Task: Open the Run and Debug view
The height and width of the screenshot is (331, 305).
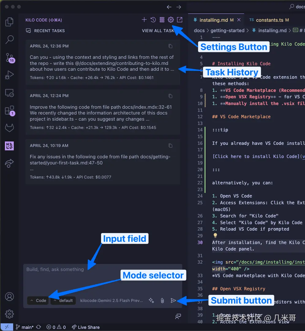Action: click(x=9, y=75)
